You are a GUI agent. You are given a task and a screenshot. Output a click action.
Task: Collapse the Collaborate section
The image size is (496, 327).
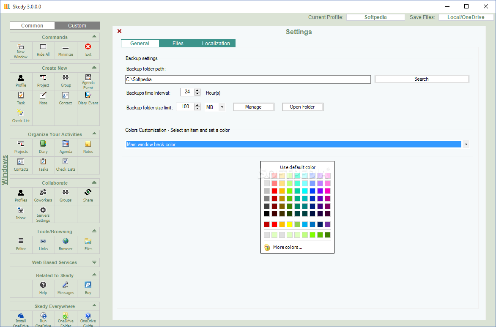click(x=94, y=182)
